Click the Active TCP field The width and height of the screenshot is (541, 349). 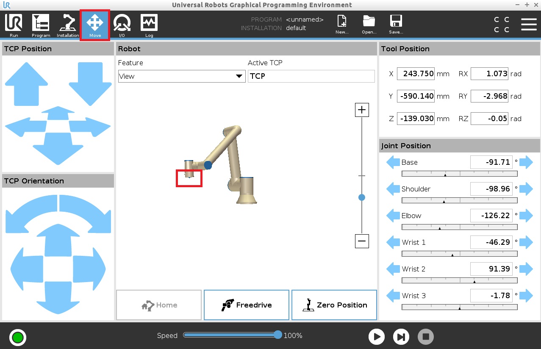[x=311, y=76]
